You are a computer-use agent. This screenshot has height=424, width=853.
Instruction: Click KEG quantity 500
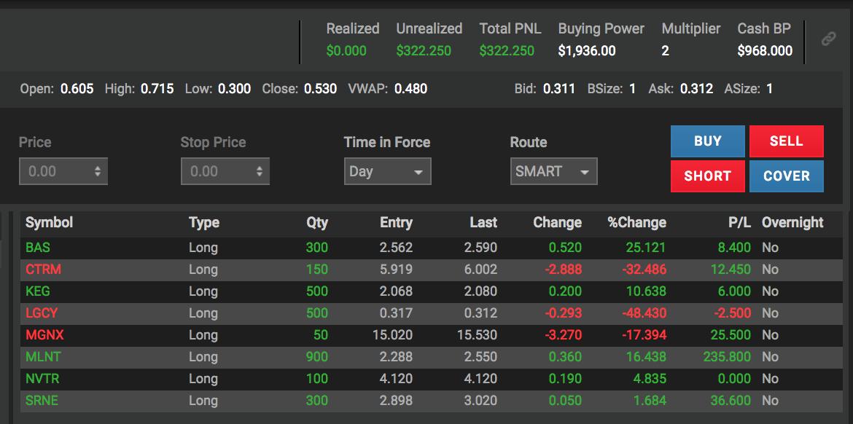[x=316, y=291]
